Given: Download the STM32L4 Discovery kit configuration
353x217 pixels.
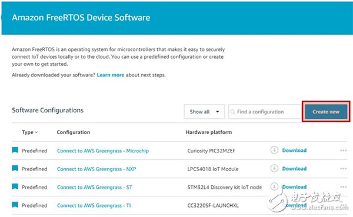Looking at the screenshot, I should tap(294, 187).
